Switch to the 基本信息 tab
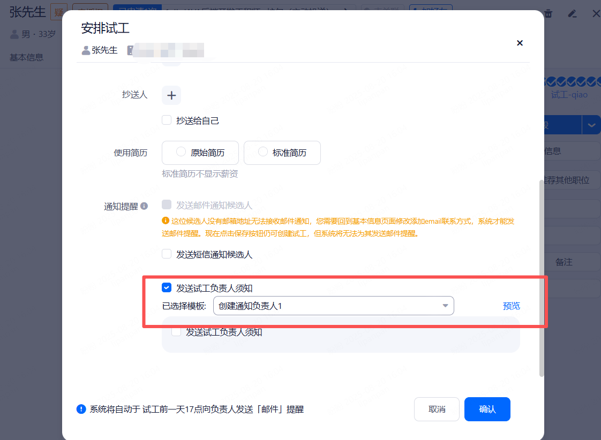The height and width of the screenshot is (440, 601). click(x=26, y=57)
